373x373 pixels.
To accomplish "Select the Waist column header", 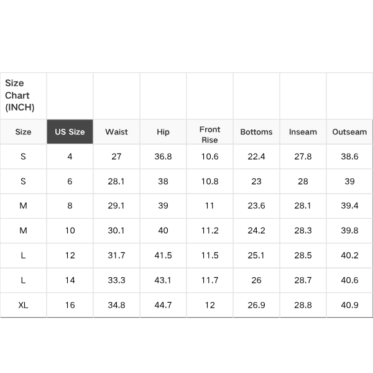I will (x=116, y=132).
